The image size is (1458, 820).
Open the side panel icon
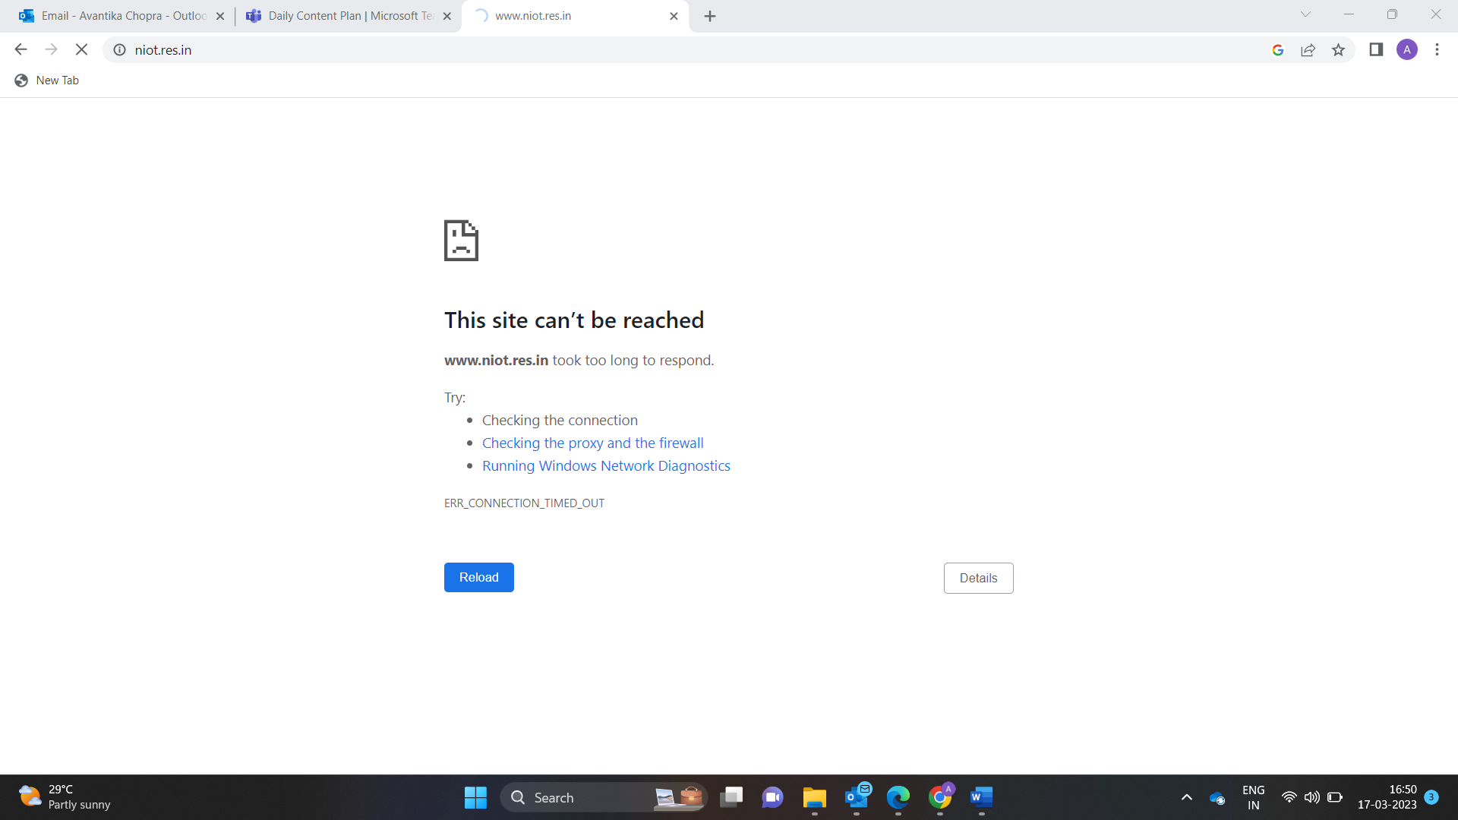point(1376,49)
